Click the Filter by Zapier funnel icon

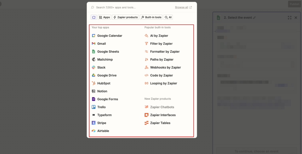pos(146,43)
